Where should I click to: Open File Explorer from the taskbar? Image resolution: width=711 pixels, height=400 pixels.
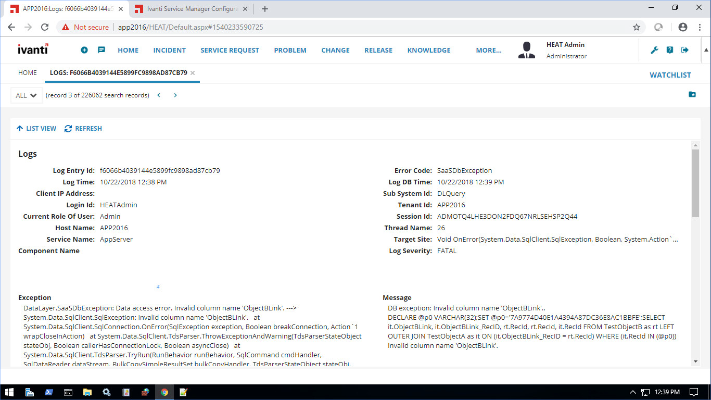click(87, 392)
